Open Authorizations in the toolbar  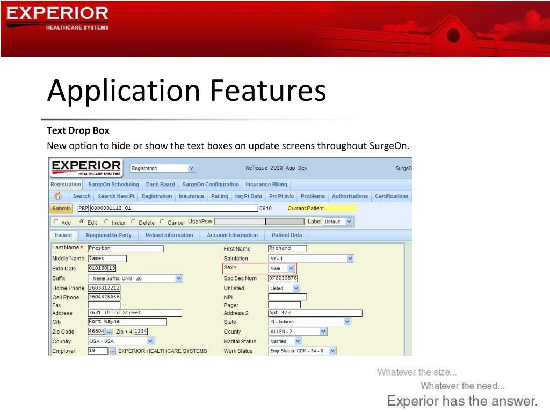pos(350,196)
